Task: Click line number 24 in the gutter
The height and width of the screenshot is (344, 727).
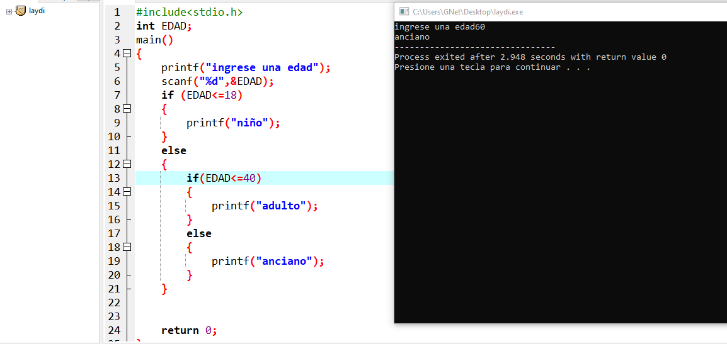Action: click(x=114, y=331)
